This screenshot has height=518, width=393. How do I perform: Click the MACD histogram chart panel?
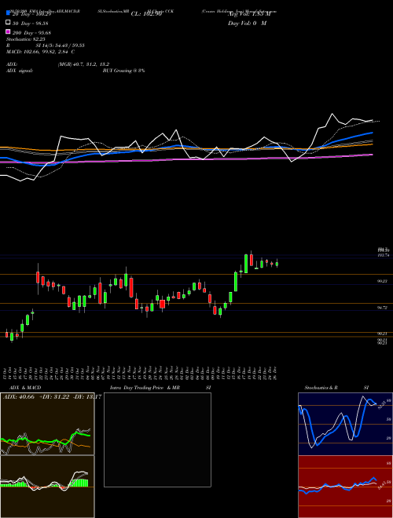[47, 487]
